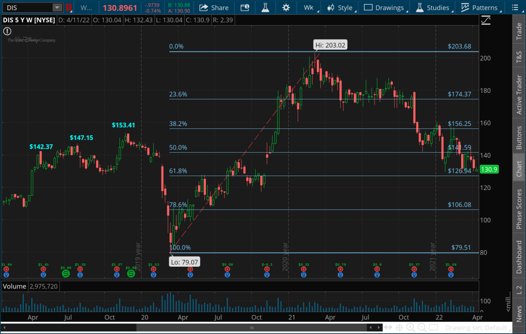The width and height of the screenshot is (526, 334).
Task: Click the rectangle zoom-area icon
Action: pos(433,327)
